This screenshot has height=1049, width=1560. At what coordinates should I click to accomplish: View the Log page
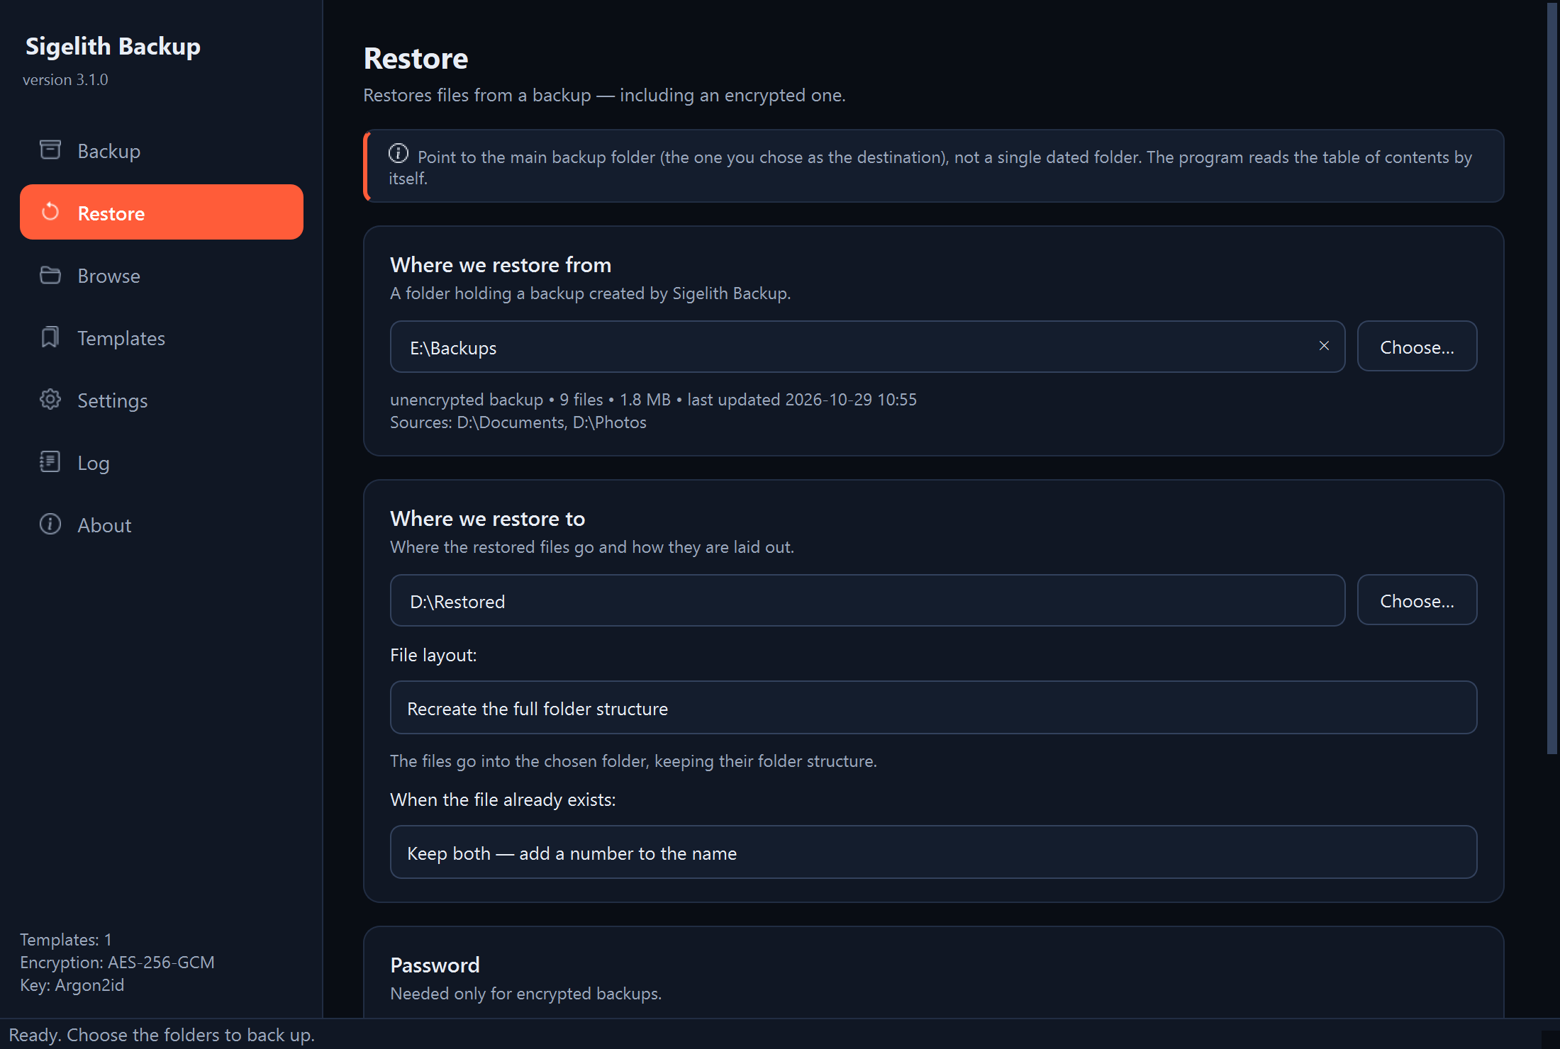(162, 462)
